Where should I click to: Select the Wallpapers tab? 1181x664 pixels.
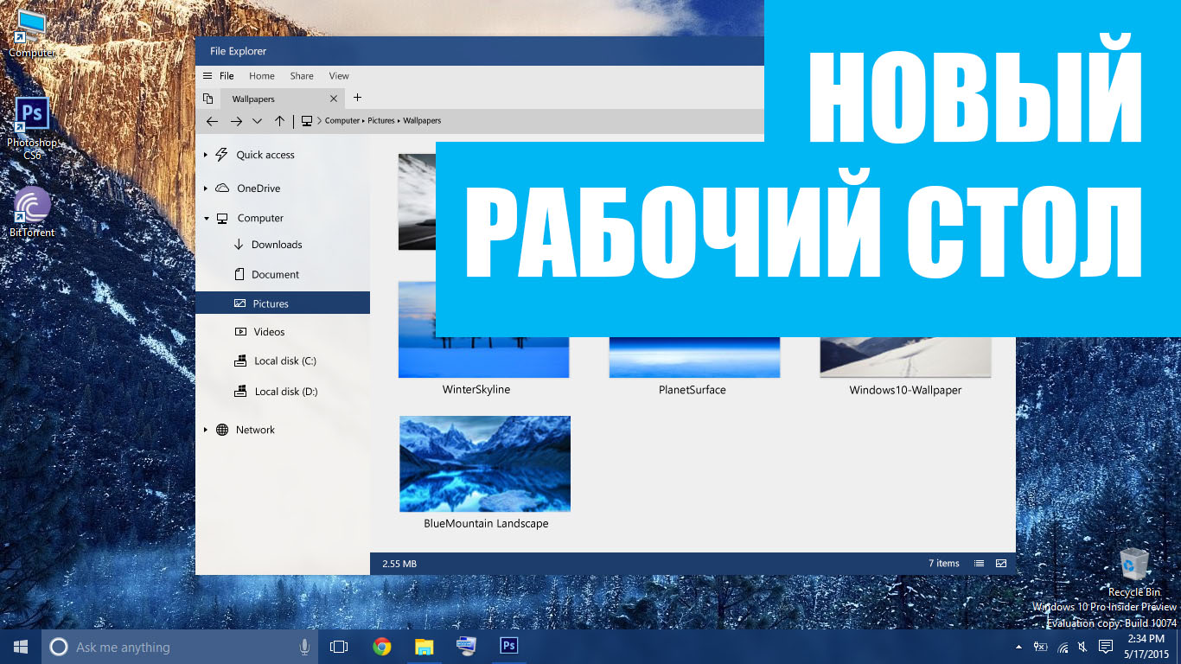[283, 99]
